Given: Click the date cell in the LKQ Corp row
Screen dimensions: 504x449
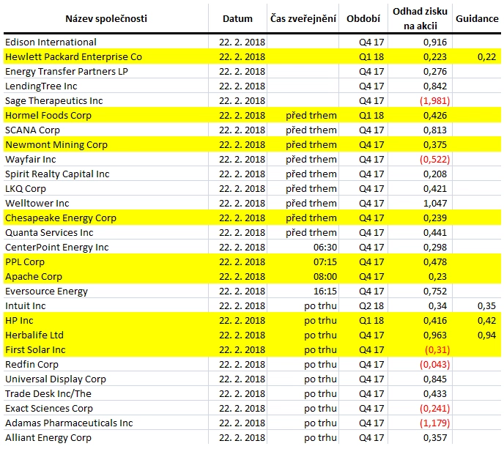Looking at the screenshot, I should tap(242, 189).
